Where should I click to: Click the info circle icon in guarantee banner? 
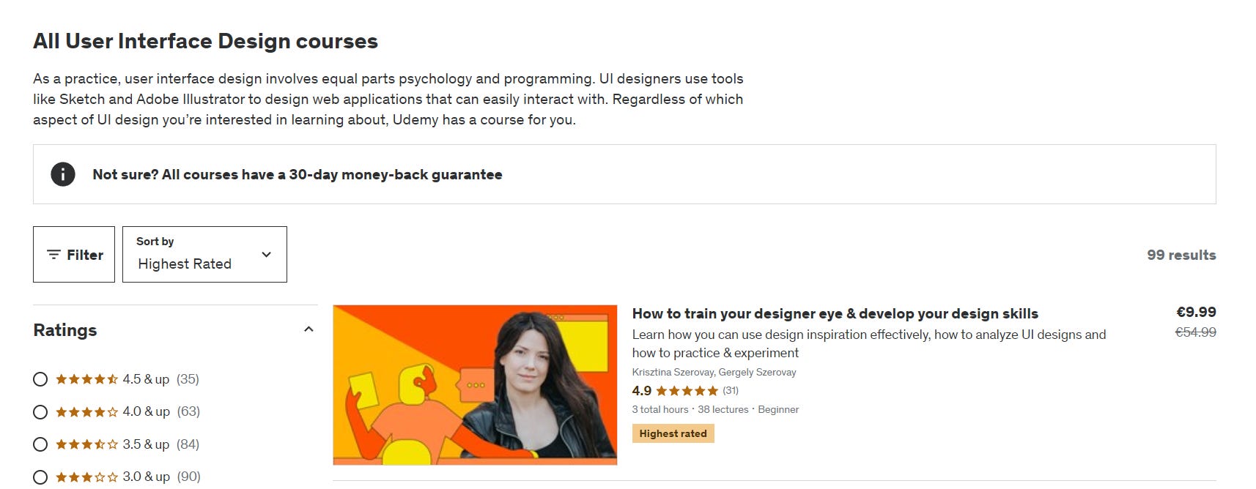(x=63, y=174)
